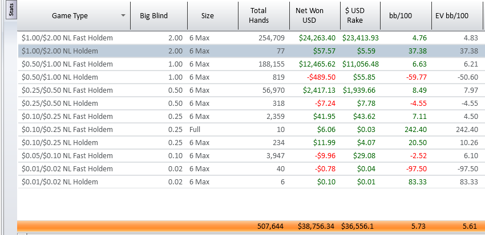Click the -$489.50 net won cell

click(321, 77)
